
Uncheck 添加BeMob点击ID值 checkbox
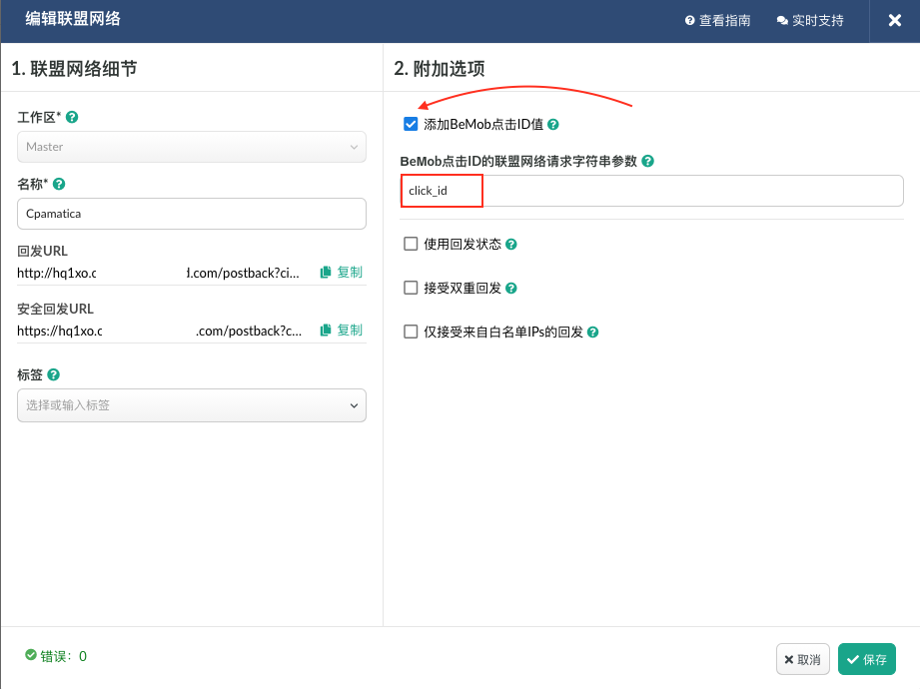[x=411, y=125]
